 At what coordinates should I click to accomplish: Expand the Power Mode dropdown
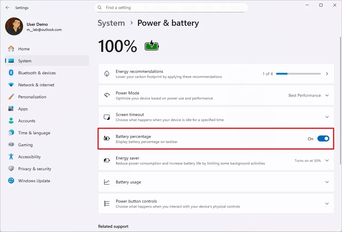click(327, 95)
